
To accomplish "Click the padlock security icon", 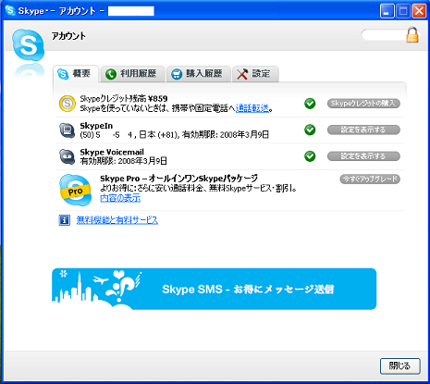I will 412,35.
